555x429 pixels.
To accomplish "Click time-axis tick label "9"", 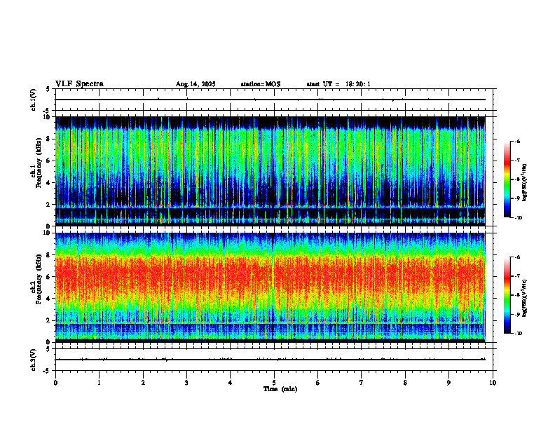I will (448, 383).
